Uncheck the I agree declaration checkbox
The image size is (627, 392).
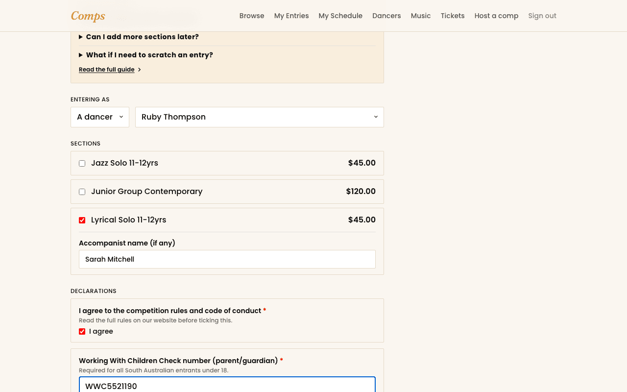point(82,332)
